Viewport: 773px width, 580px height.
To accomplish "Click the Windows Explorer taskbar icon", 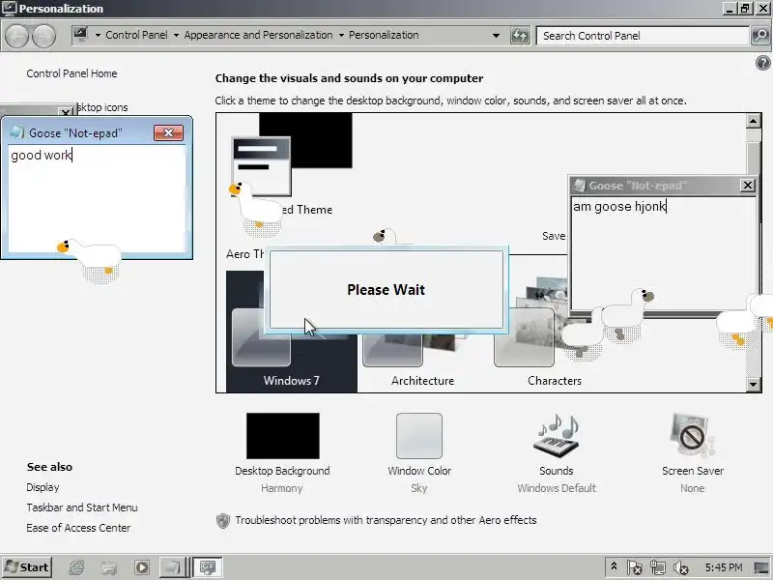I will point(109,567).
